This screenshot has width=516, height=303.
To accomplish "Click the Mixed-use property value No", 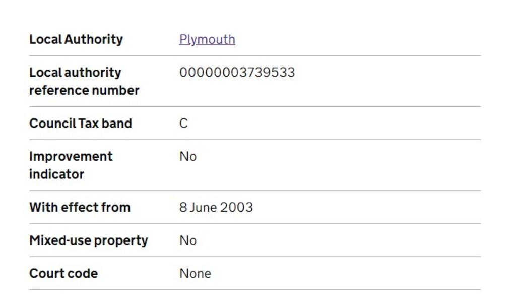I will 188,240.
